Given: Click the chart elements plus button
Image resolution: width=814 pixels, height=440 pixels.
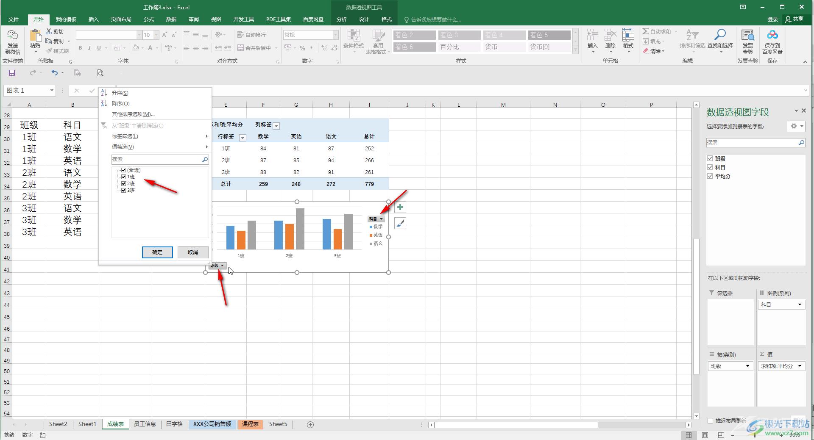Looking at the screenshot, I should pyautogui.click(x=400, y=207).
